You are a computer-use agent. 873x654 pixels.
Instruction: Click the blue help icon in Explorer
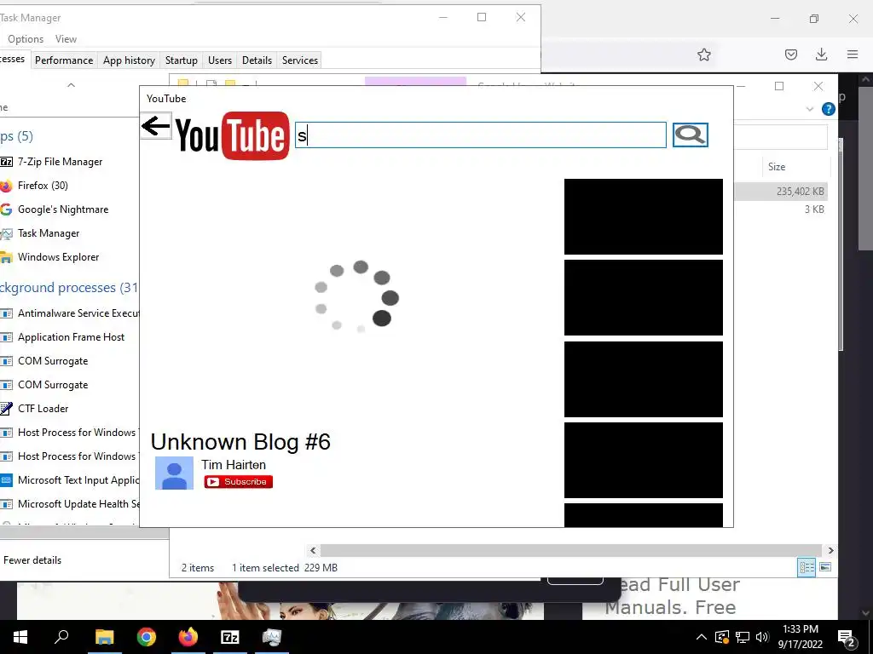(829, 109)
